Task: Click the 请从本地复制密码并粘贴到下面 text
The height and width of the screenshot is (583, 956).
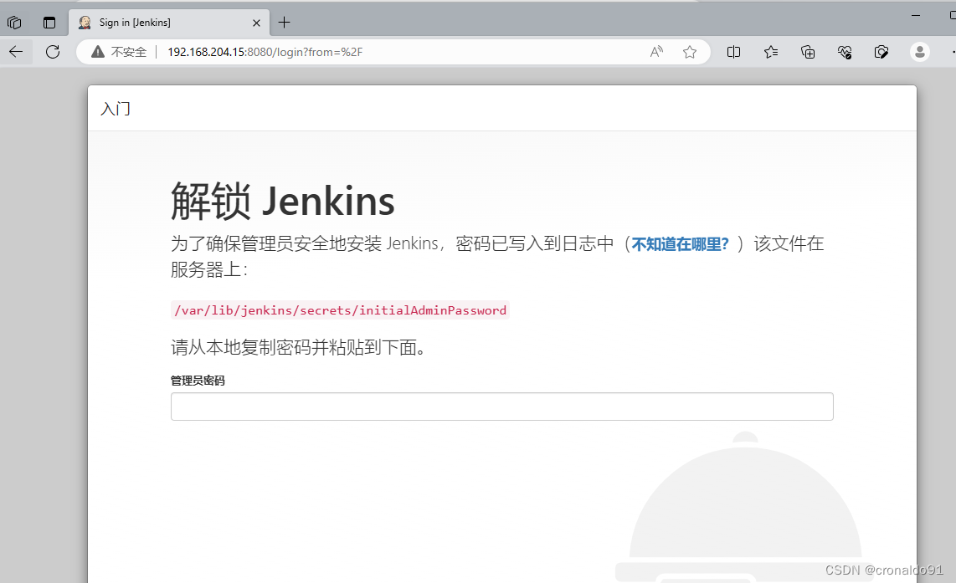Action: pos(298,347)
